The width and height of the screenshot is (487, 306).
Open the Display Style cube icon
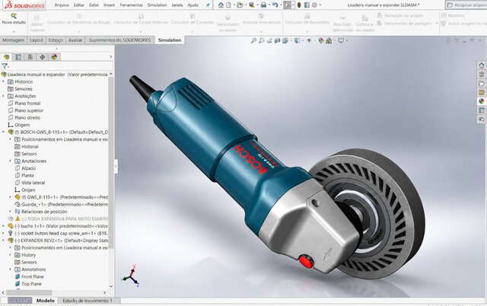pos(297,40)
